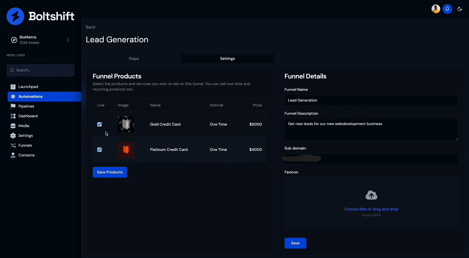Screen dimensions: 469x258
Task: Click the cloud upload icon for Favicon
Action: (371, 195)
